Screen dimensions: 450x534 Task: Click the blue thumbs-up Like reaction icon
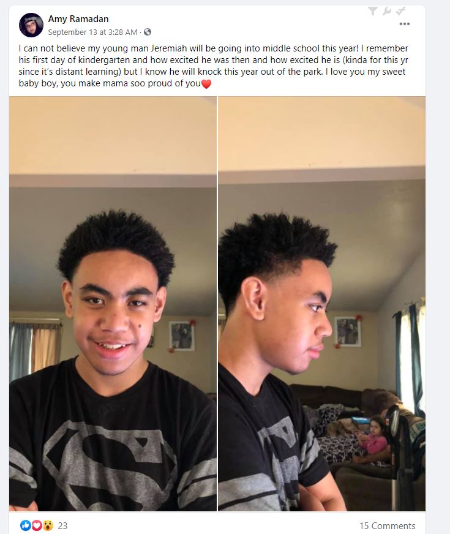coord(25,525)
